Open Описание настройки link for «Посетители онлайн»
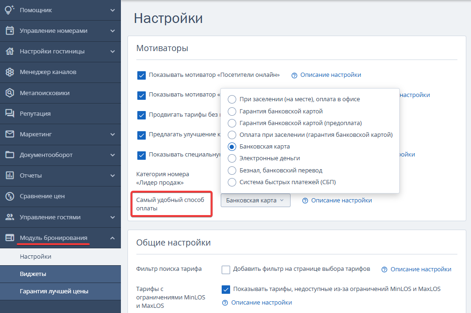471x313 pixels. [331, 75]
